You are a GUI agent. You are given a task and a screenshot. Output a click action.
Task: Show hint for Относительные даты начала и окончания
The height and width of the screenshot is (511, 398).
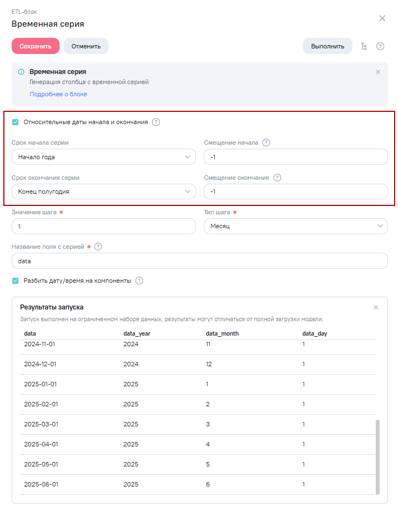[156, 122]
